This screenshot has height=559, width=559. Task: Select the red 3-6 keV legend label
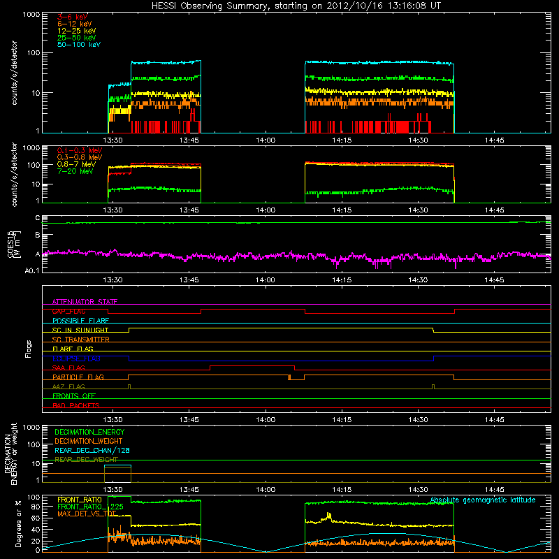[73, 17]
